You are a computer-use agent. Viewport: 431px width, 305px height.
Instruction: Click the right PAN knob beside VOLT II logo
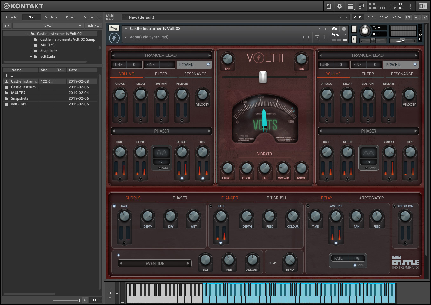[x=301, y=58]
